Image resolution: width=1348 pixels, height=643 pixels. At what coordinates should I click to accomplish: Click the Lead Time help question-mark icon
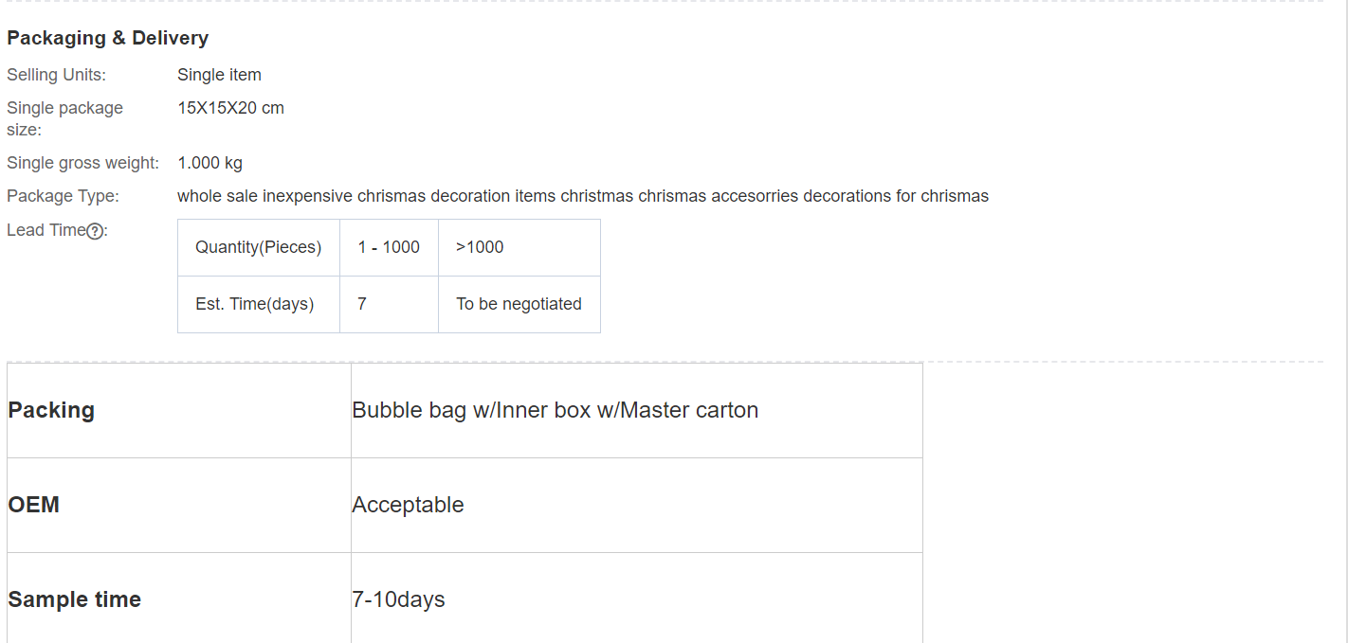tap(95, 231)
